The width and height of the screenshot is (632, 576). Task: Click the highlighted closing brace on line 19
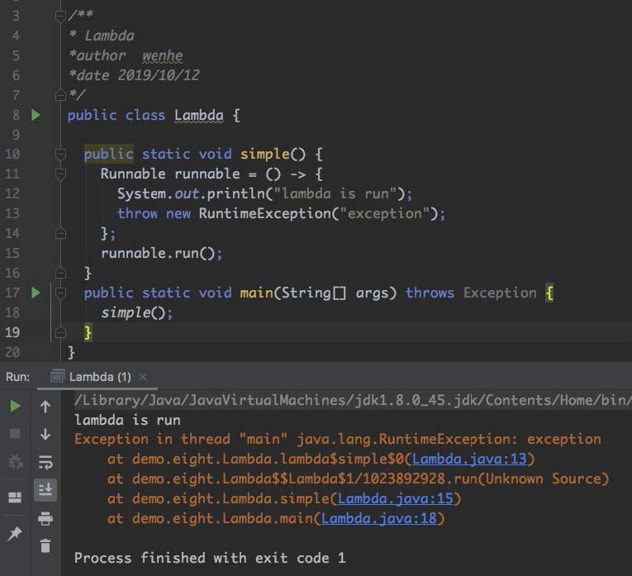coord(88,332)
